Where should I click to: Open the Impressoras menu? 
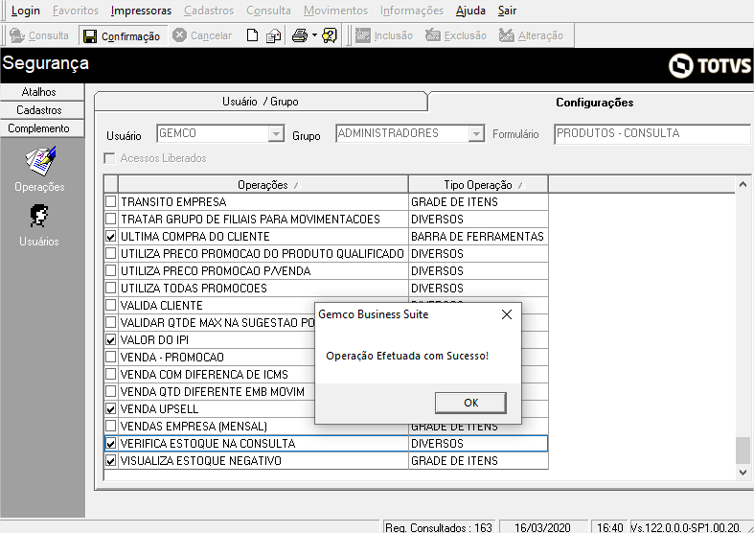(141, 11)
